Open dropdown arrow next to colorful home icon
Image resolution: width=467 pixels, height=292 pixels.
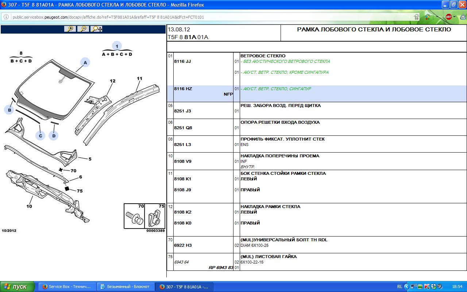[x=437, y=17]
